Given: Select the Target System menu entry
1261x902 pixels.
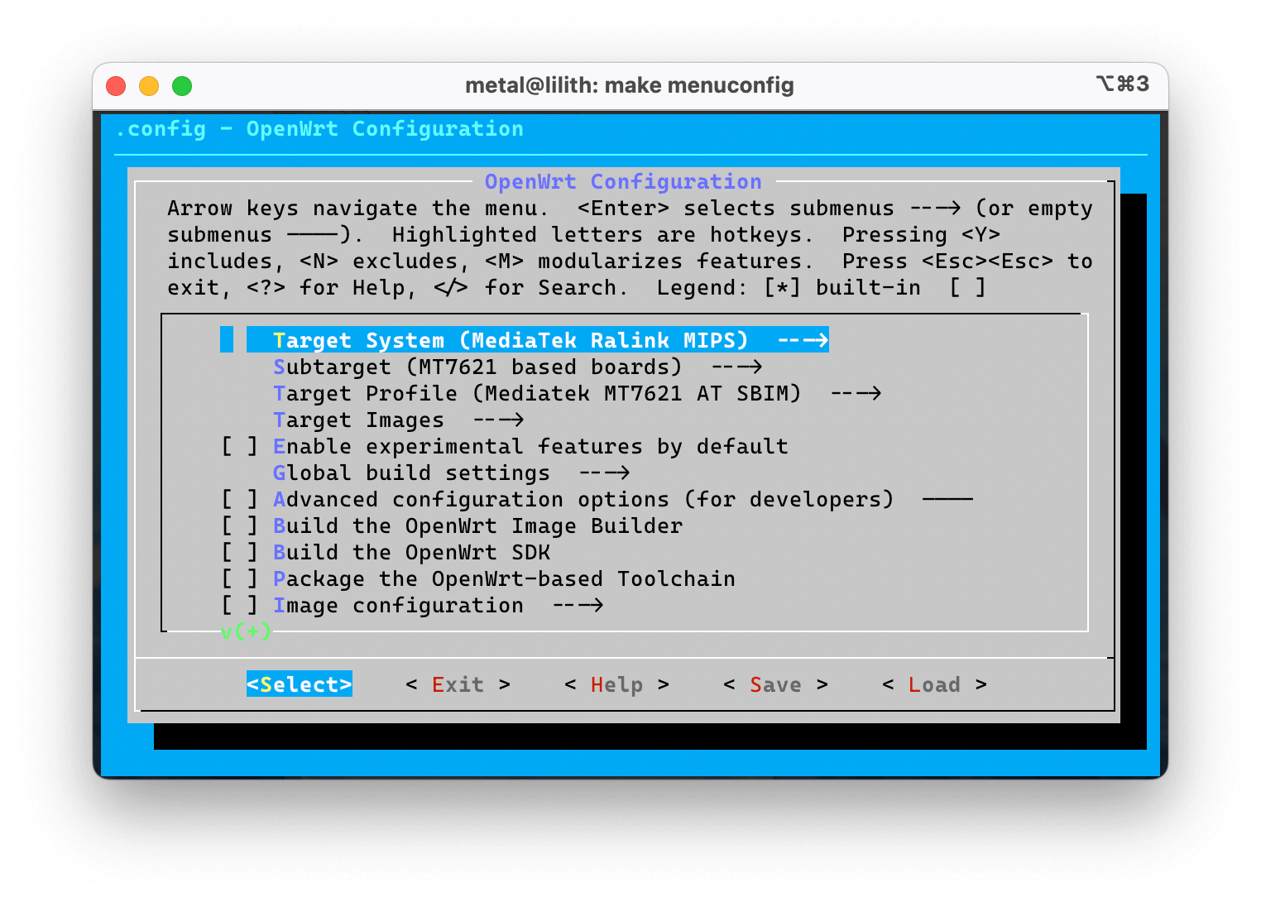Looking at the screenshot, I should tap(538, 340).
